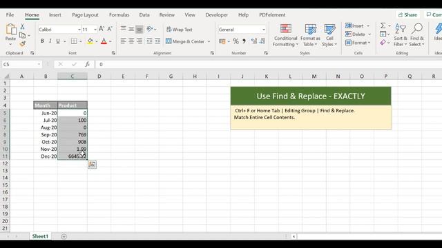Toggle Italic formatting

coord(50,41)
